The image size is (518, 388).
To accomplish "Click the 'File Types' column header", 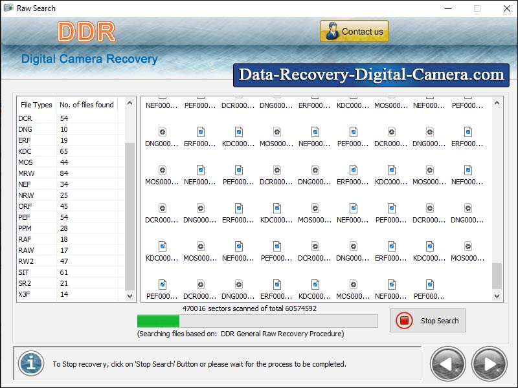I will click(36, 105).
